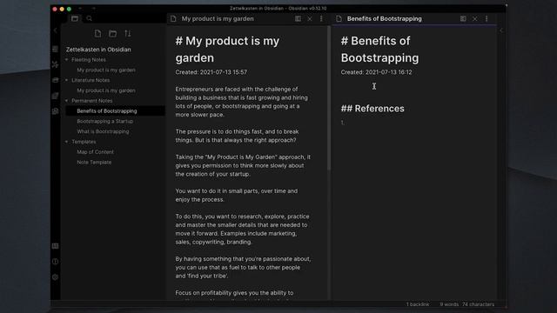Viewport: 557px width, 313px height.
Task: Collapse the Literature Notes folder arrow
Action: point(66,80)
